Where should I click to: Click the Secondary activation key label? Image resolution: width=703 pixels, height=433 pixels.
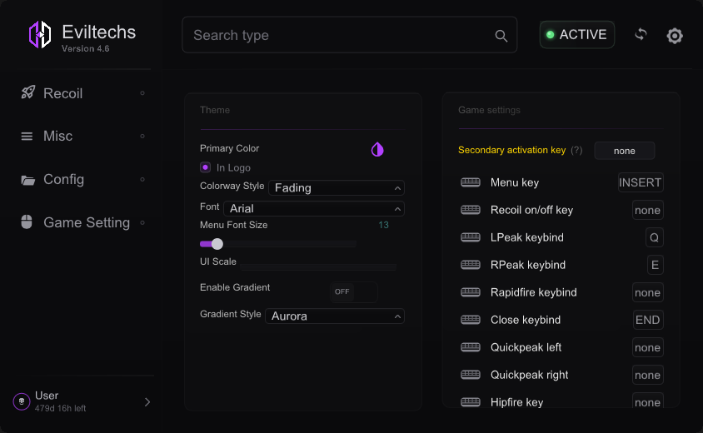tap(511, 150)
